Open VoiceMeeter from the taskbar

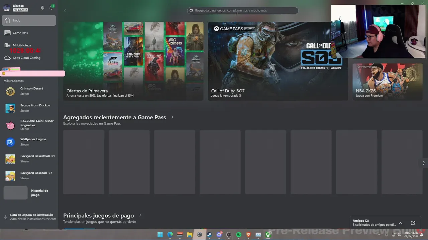180,235
